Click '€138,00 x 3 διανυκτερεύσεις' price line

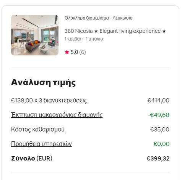49,101
